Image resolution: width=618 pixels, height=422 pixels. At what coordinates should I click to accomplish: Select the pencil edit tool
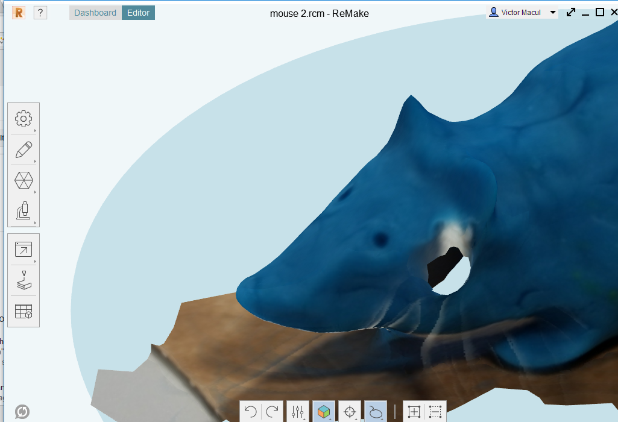24,150
